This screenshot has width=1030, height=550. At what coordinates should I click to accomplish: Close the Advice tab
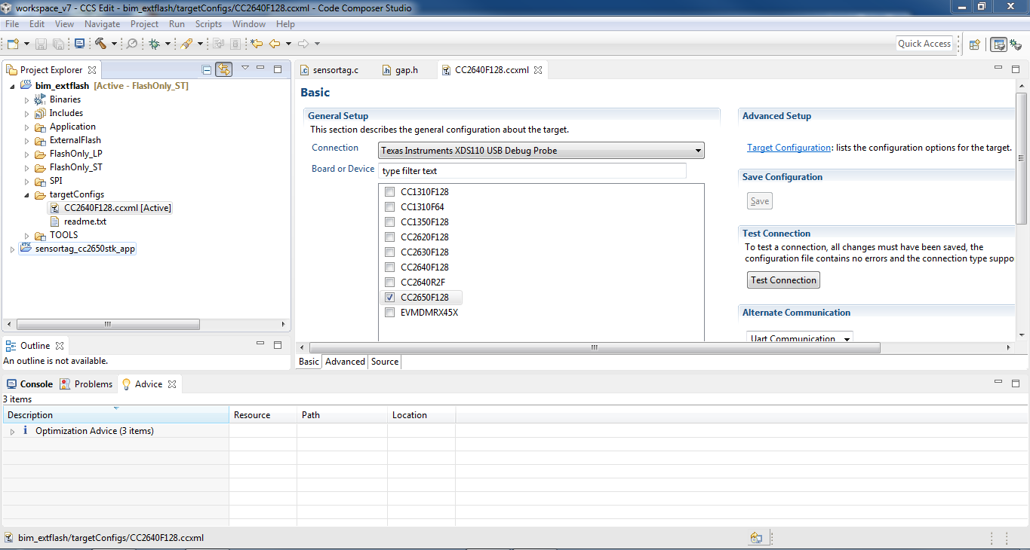click(x=172, y=384)
